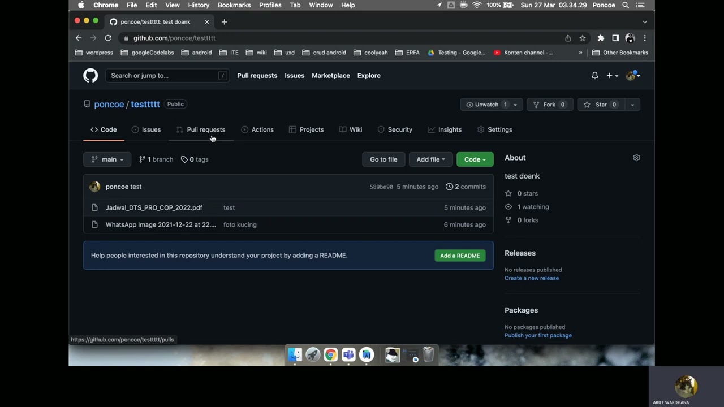
Task: Open the 2 commits history link
Action: [466, 187]
